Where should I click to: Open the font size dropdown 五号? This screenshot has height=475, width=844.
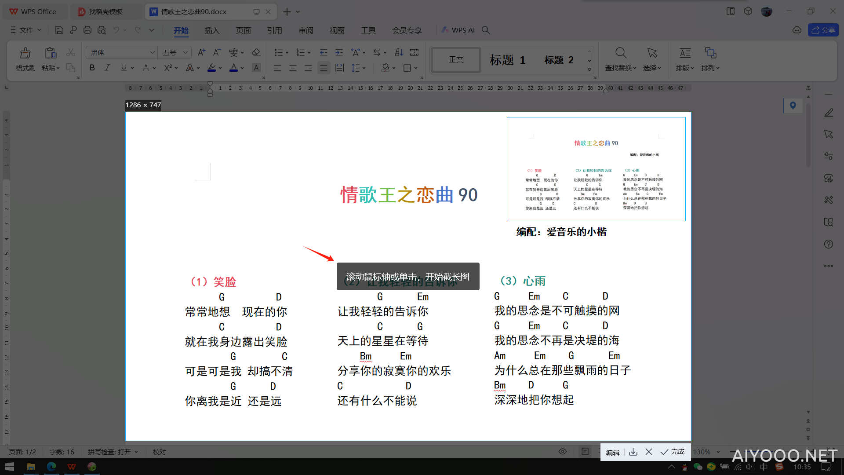pyautogui.click(x=186, y=53)
